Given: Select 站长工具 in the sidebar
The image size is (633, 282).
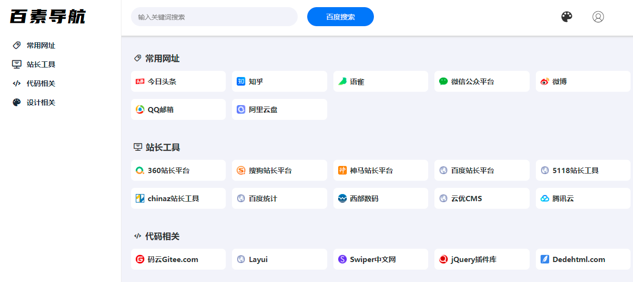Looking at the screenshot, I should [40, 65].
